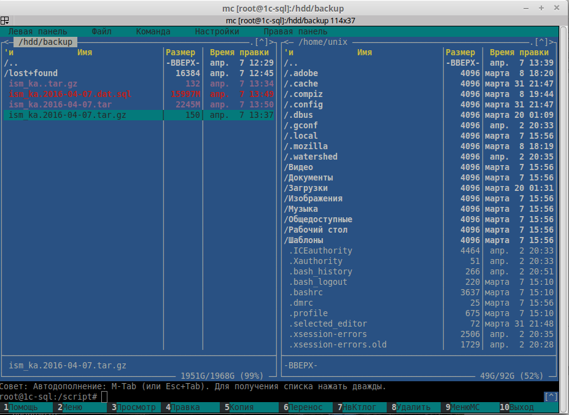Select the .bashrc file
This screenshot has height=415, width=569.
(308, 292)
